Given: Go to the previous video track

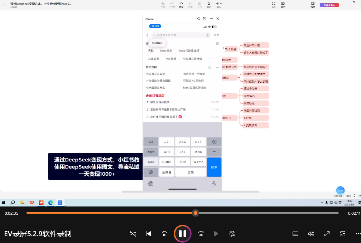Looking at the screenshot, I should (x=149, y=234).
